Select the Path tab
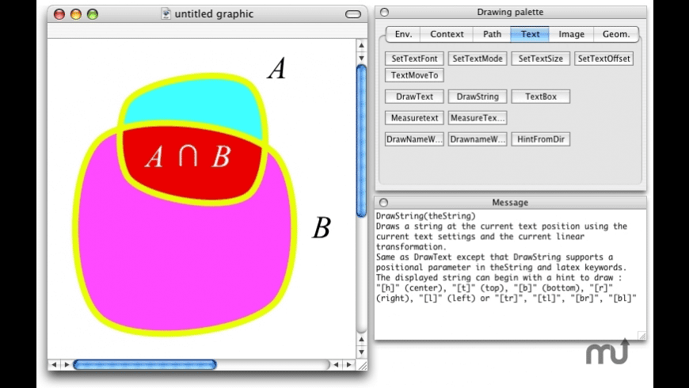 pyautogui.click(x=492, y=34)
